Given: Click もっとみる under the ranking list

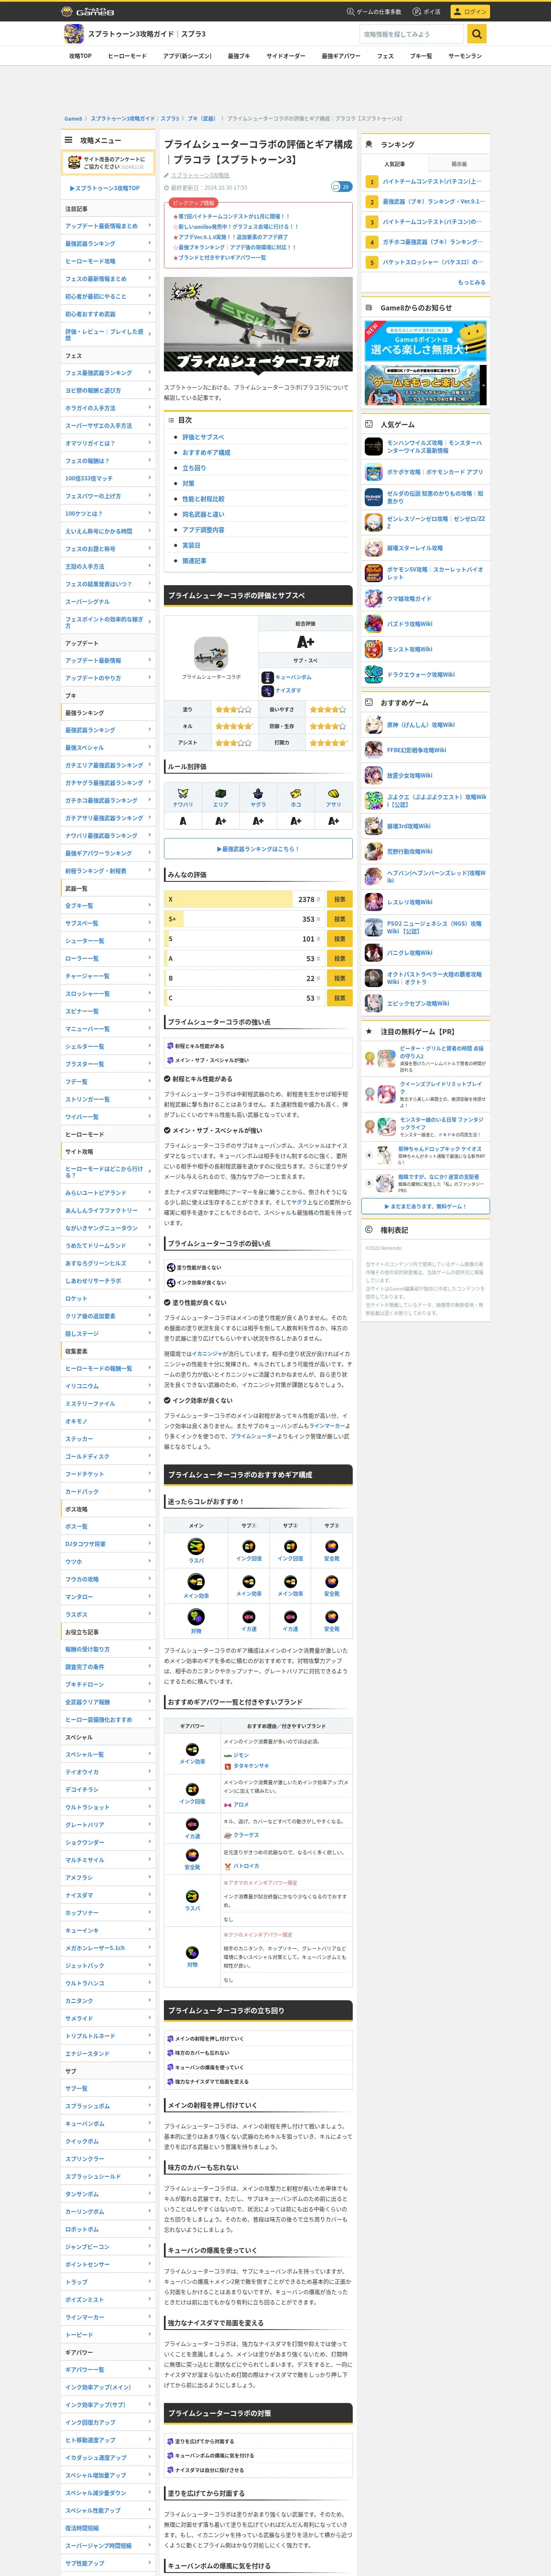Looking at the screenshot, I should point(472,282).
